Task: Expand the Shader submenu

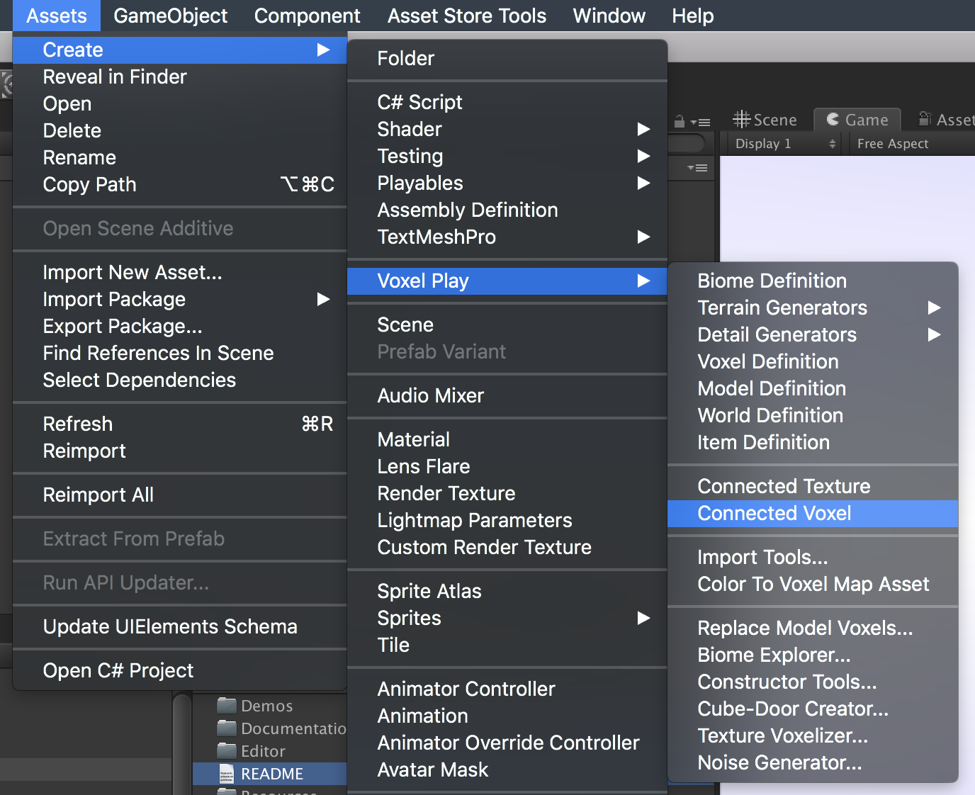Action: tap(507, 129)
